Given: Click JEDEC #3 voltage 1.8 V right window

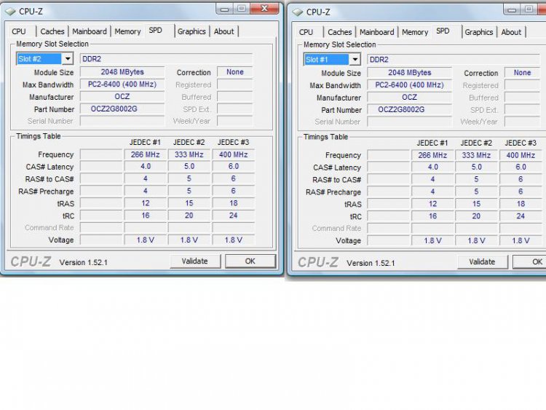Looking at the screenshot, I should click(521, 240).
